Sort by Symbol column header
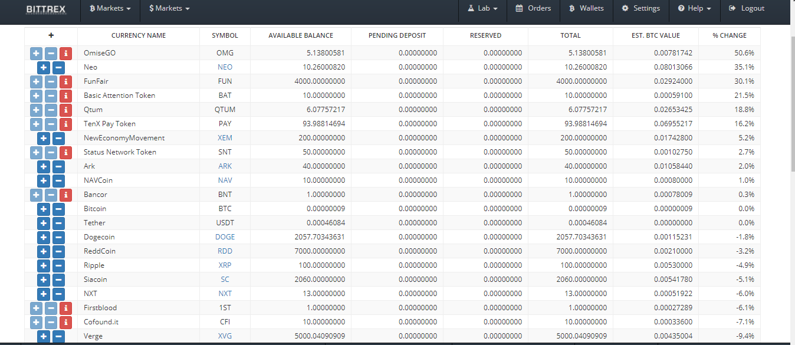Viewport: 795px width, 345px height. click(225, 36)
